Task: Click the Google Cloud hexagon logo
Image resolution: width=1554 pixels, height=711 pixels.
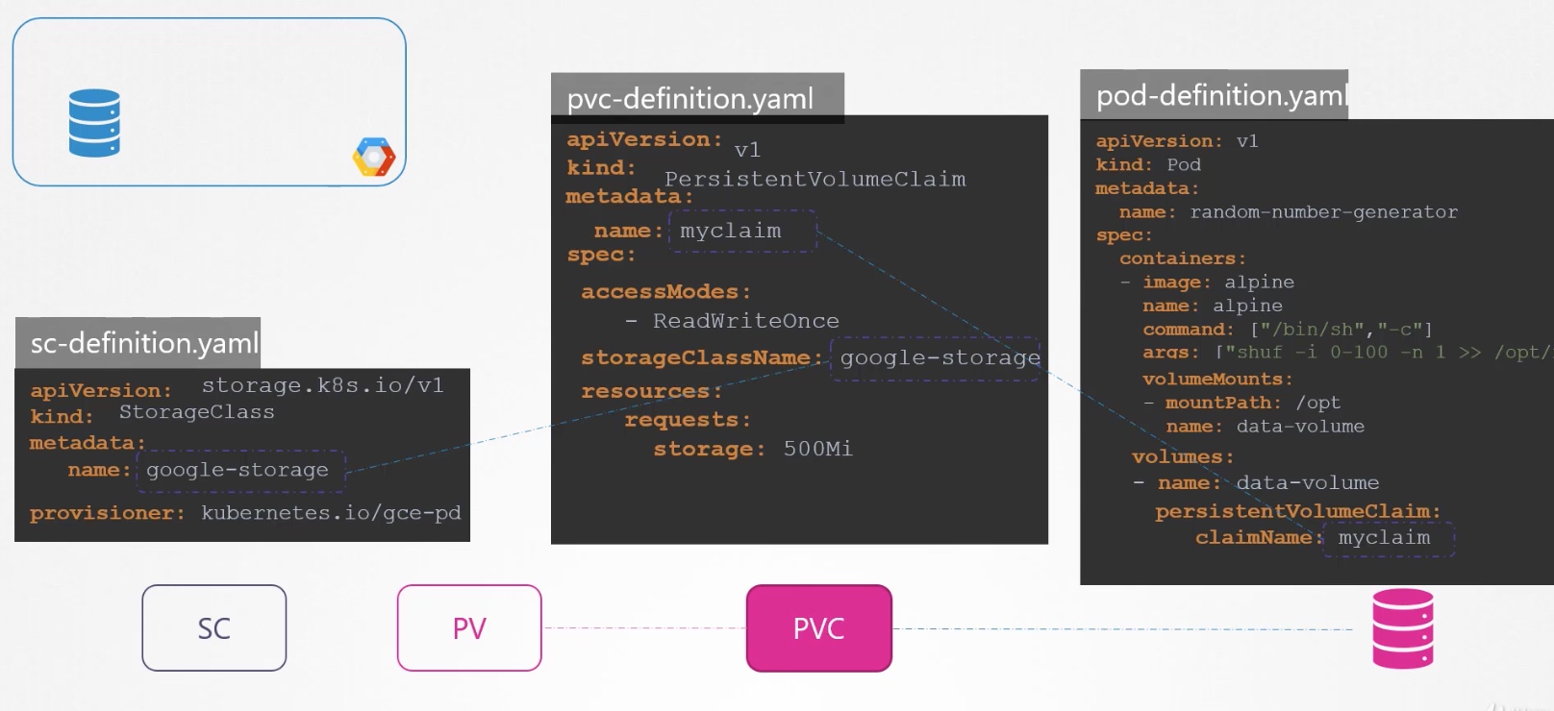Action: pyautogui.click(x=374, y=157)
